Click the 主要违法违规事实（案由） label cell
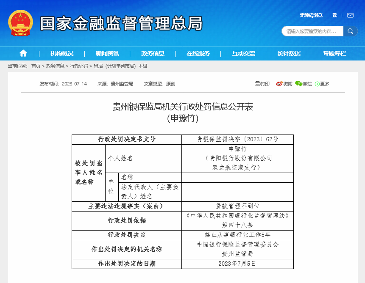Image resolution: width=365 pixels, height=283 pixels. (127, 206)
